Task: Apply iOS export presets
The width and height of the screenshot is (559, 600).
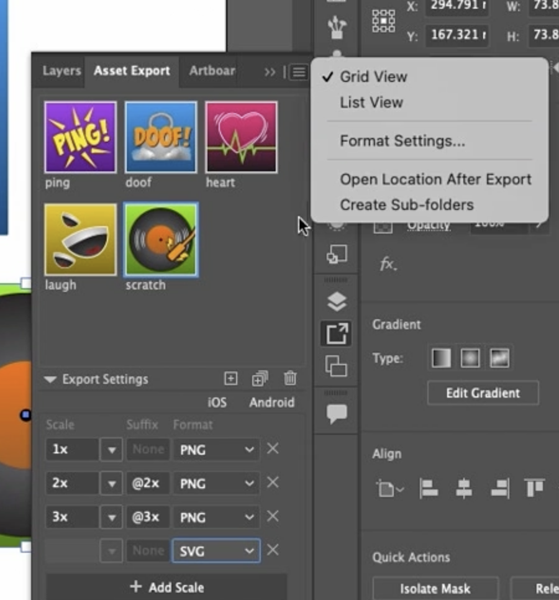Action: [217, 402]
